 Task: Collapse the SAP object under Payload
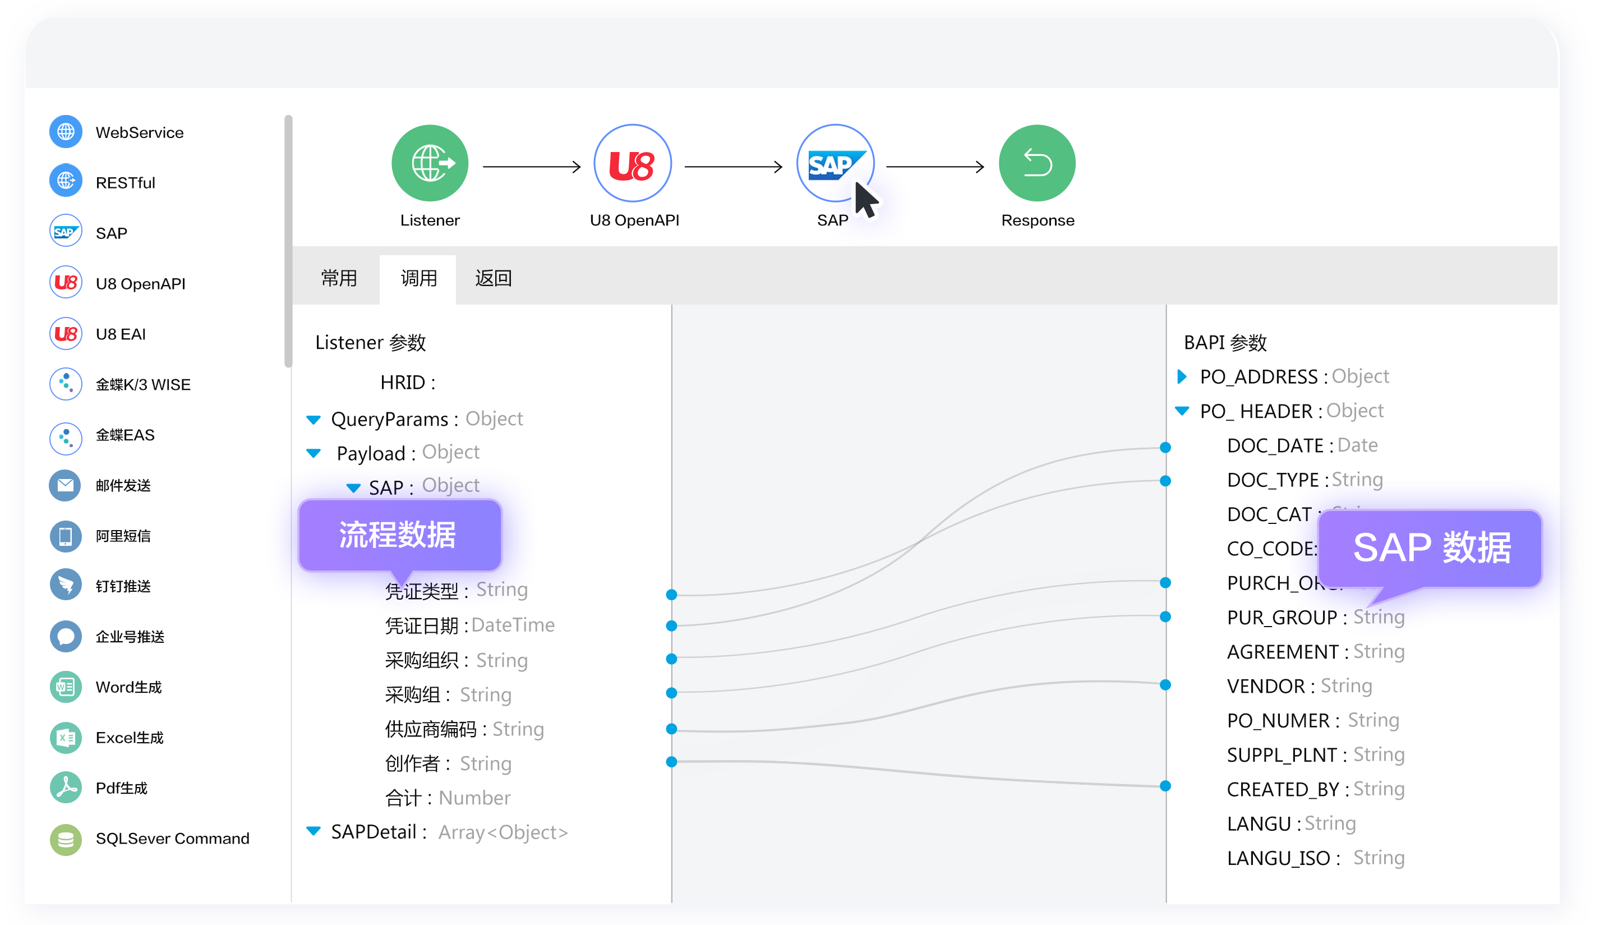pyautogui.click(x=353, y=487)
